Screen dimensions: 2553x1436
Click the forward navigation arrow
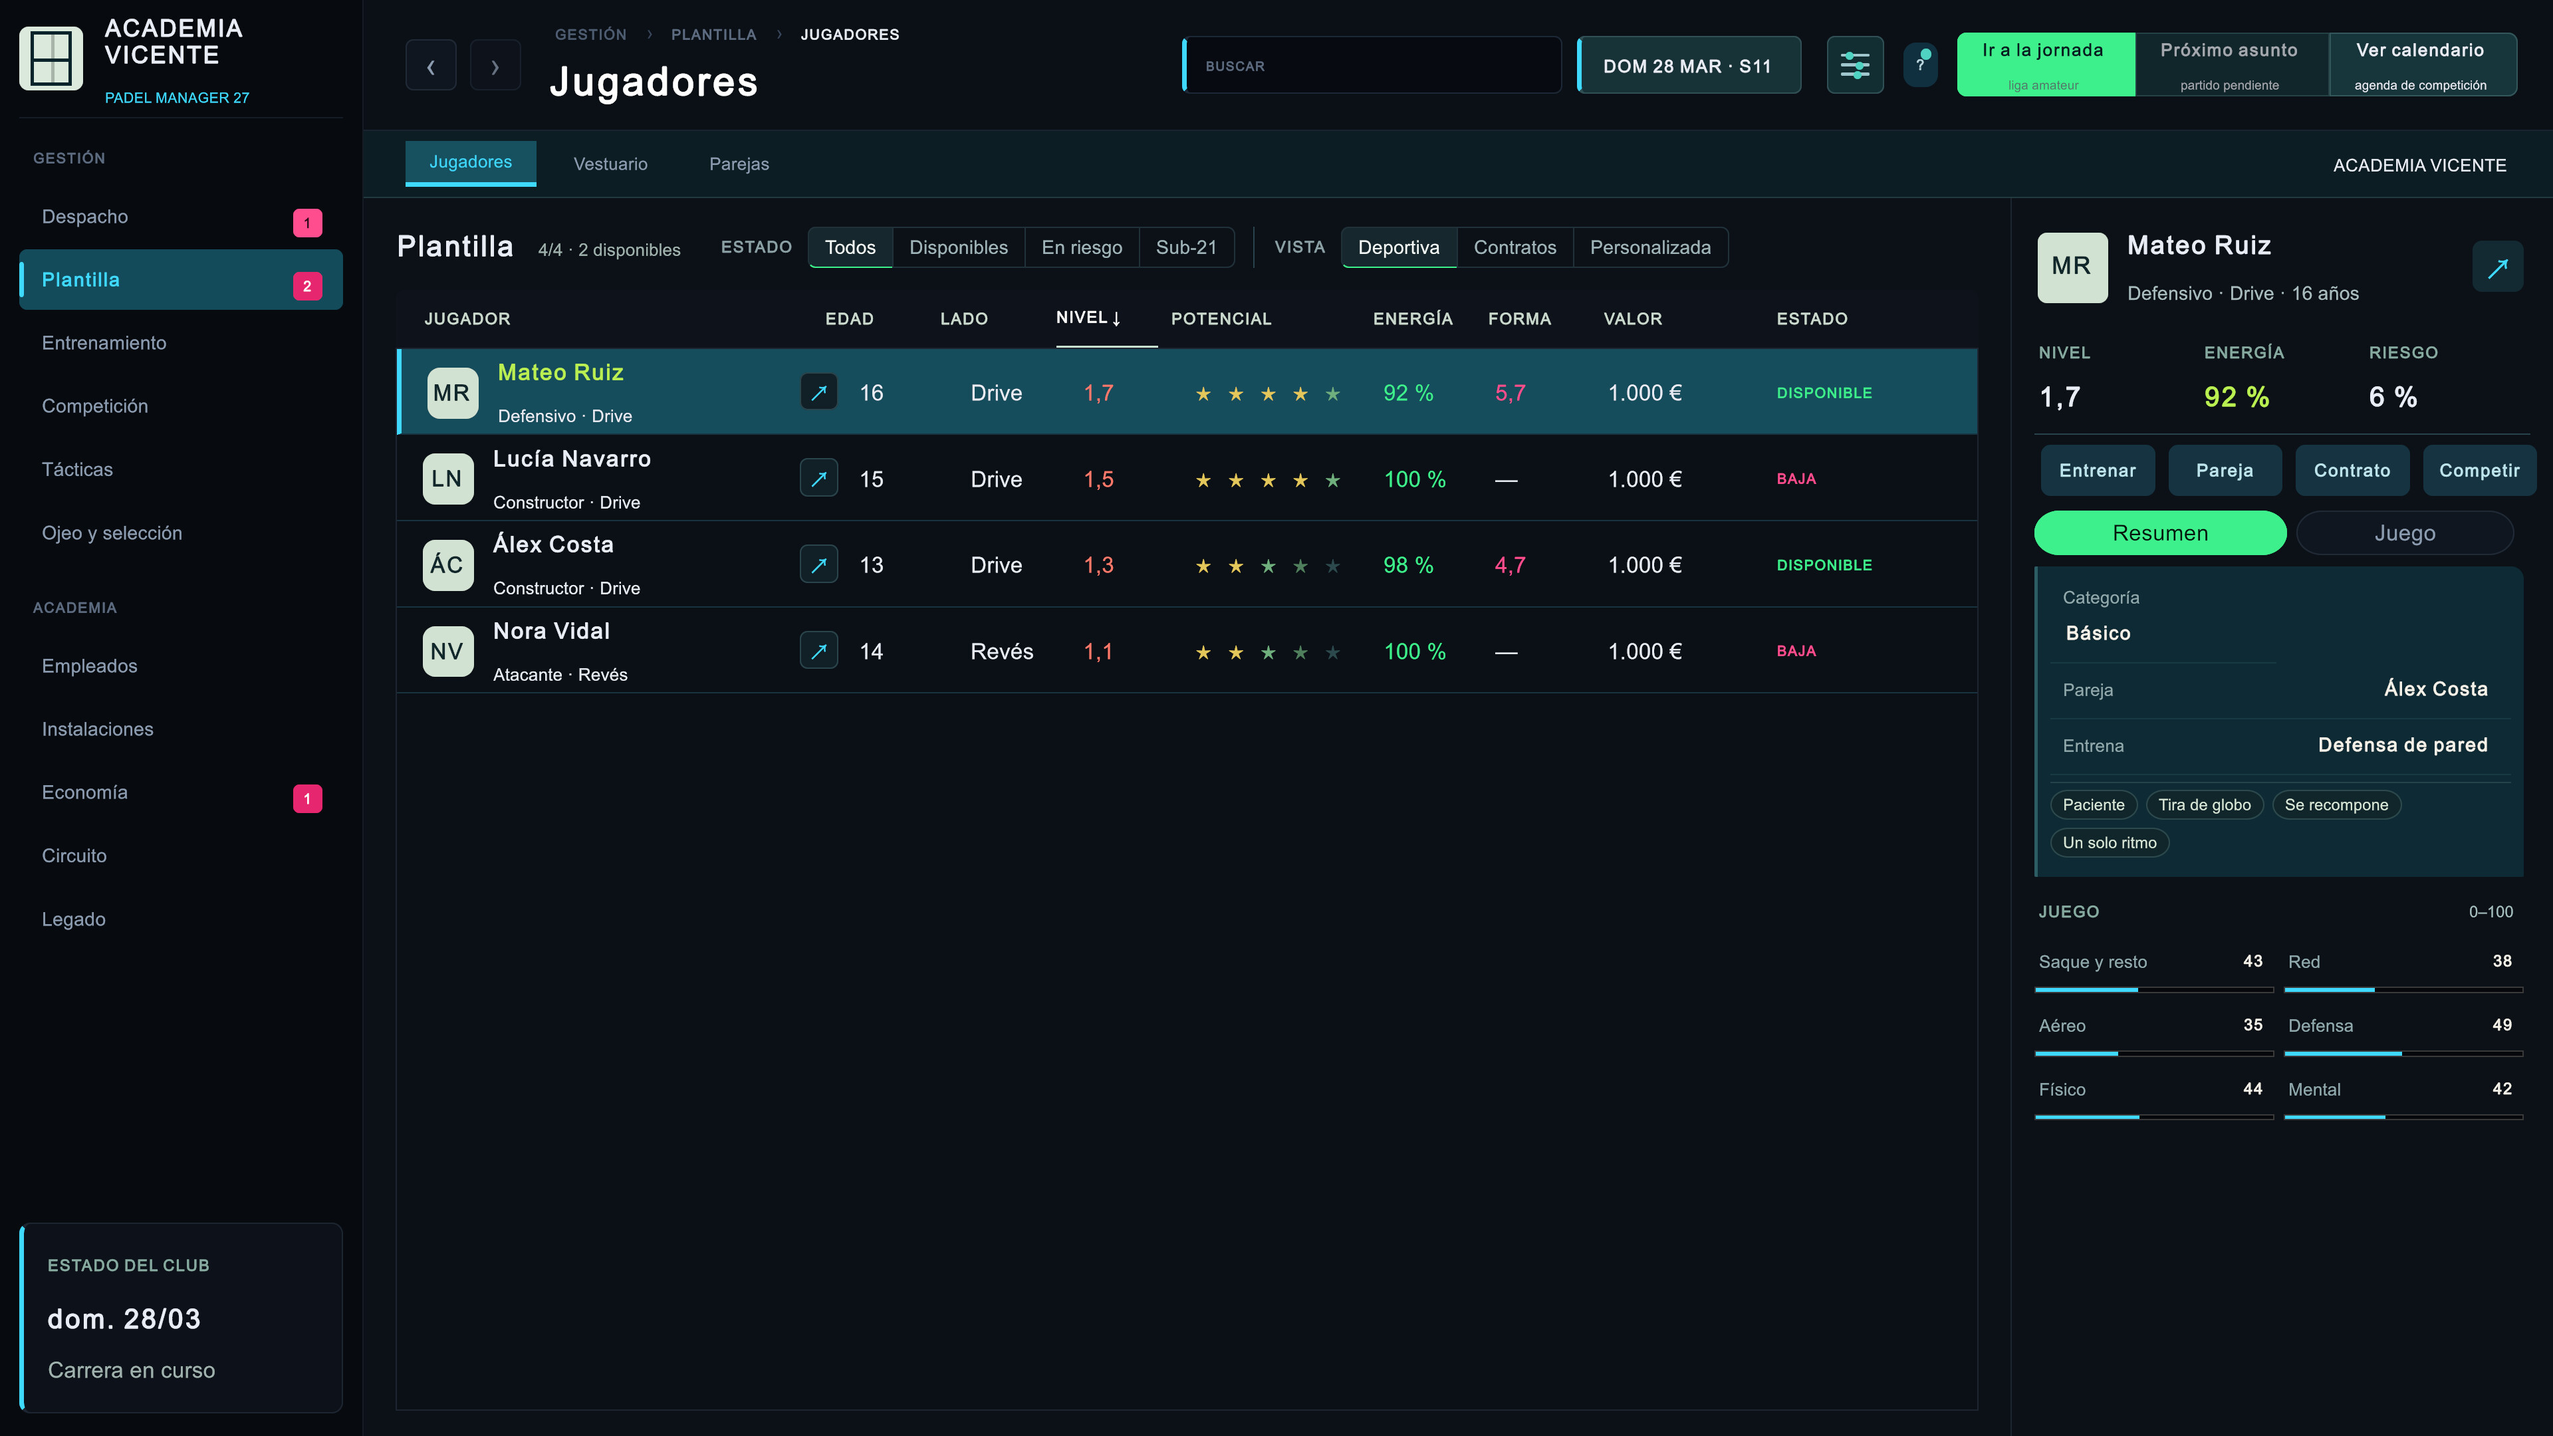[x=495, y=65]
